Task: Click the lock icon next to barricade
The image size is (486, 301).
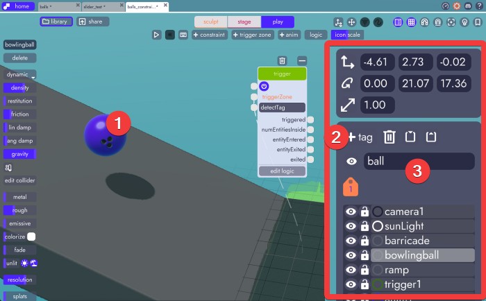Action: pyautogui.click(x=364, y=241)
